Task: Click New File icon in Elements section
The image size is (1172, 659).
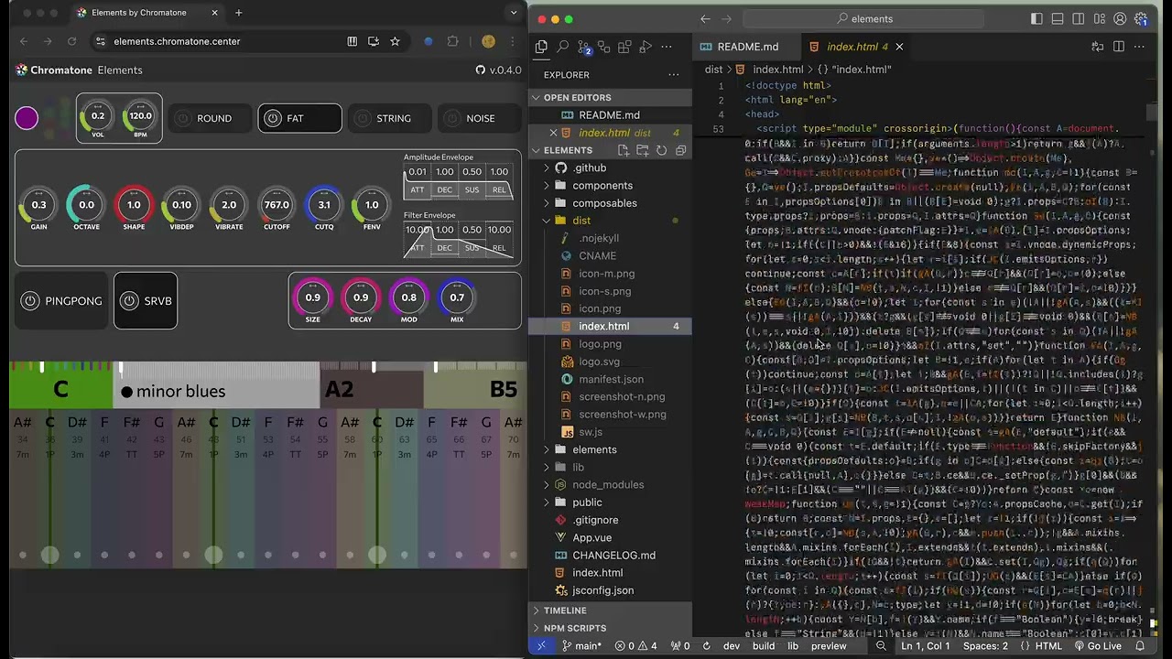Action: (x=623, y=150)
